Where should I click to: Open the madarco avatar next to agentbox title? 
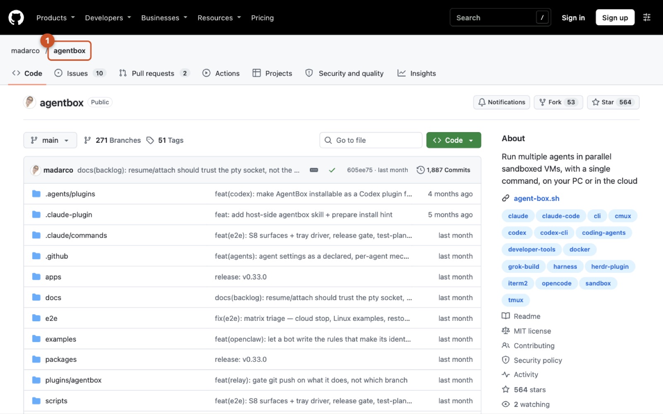click(x=29, y=102)
